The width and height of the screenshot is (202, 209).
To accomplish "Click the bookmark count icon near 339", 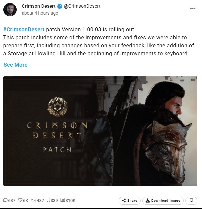I will point(48,200).
